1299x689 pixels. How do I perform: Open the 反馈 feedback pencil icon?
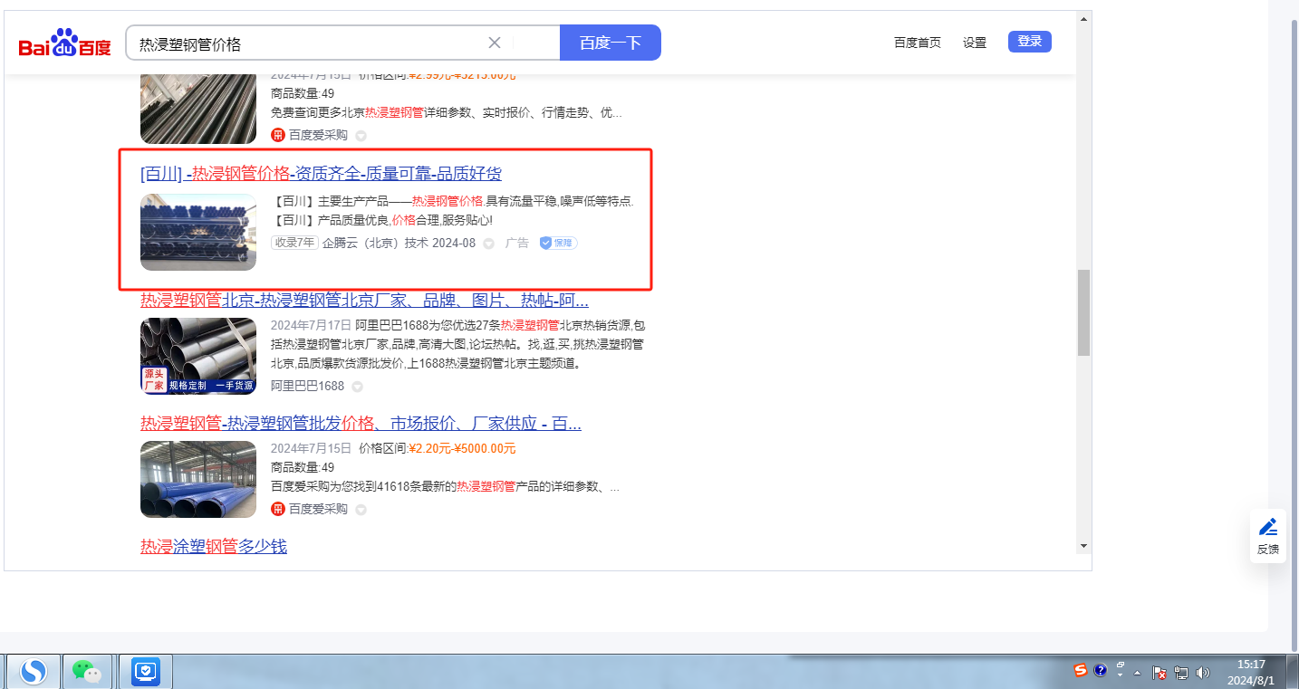pos(1268,527)
